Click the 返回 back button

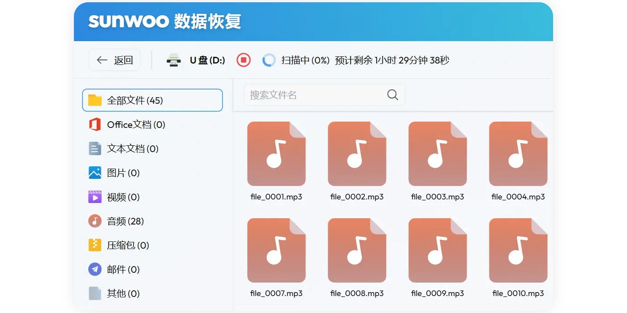[114, 59]
